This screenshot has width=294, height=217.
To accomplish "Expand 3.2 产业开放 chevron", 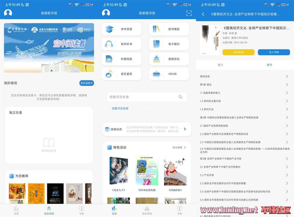I will (x=287, y=175).
